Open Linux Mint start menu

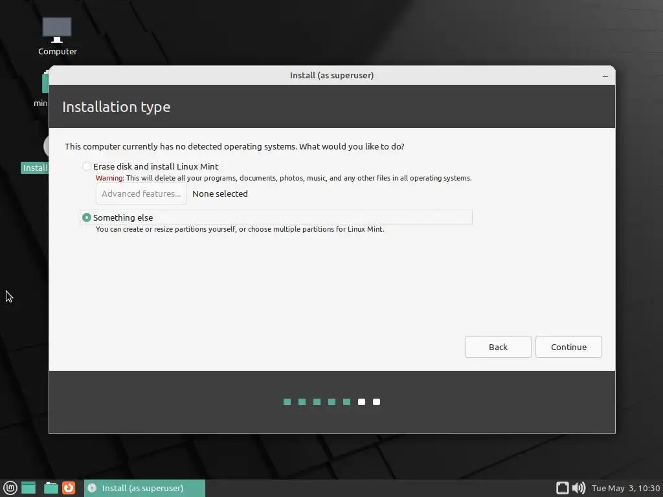10,488
